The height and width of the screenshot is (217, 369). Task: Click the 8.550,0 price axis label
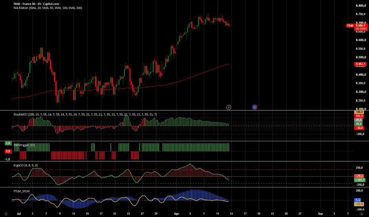pos(361,49)
